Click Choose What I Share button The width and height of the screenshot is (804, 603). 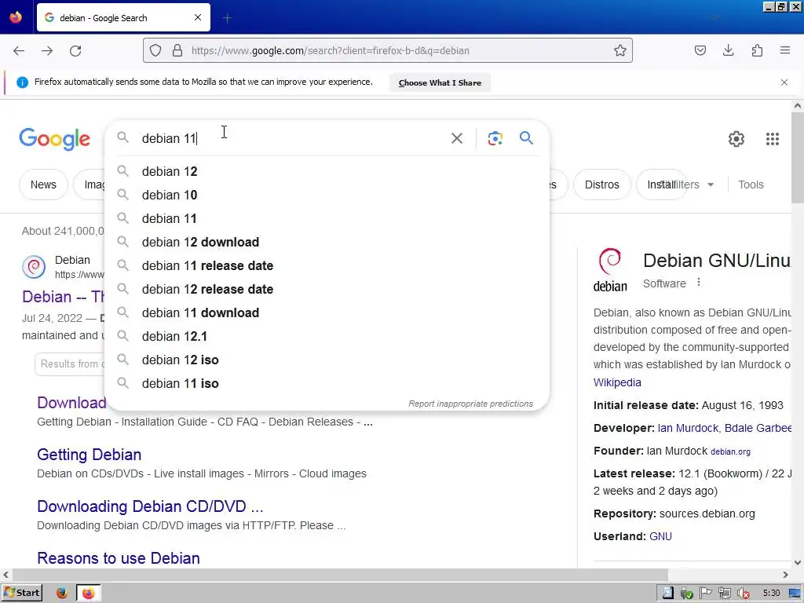point(440,82)
